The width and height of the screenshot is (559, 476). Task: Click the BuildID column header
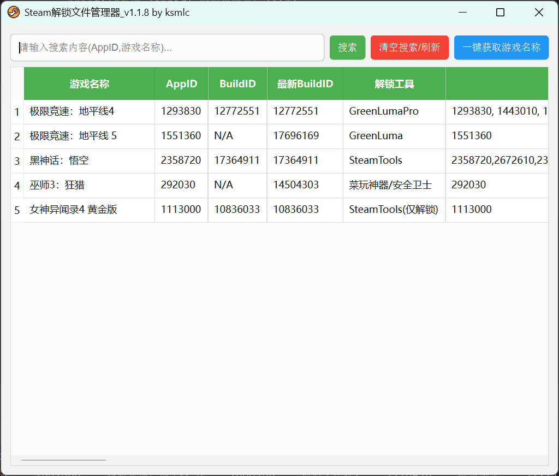coord(237,84)
